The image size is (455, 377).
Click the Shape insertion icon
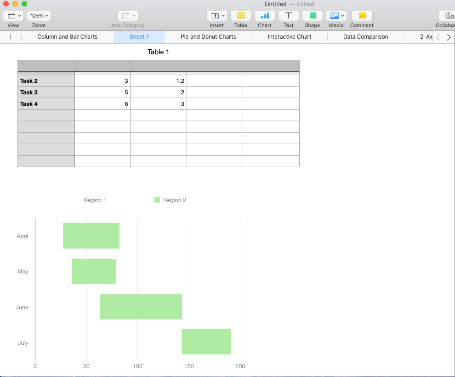(x=312, y=16)
